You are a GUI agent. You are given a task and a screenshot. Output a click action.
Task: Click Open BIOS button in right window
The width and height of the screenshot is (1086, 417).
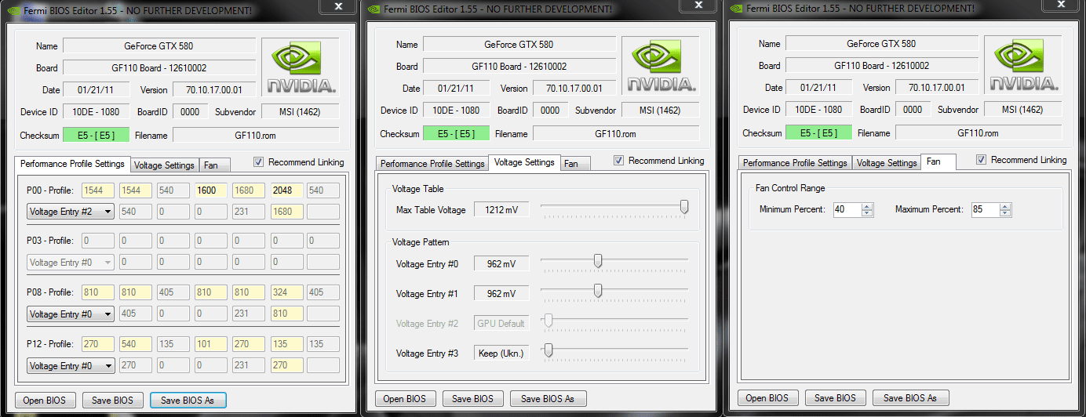(x=768, y=397)
